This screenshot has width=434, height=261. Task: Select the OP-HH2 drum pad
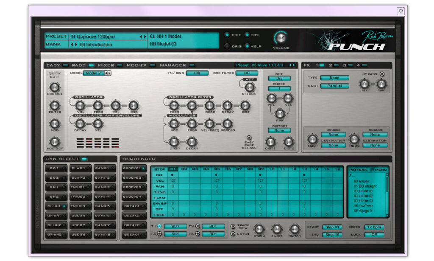56,235
